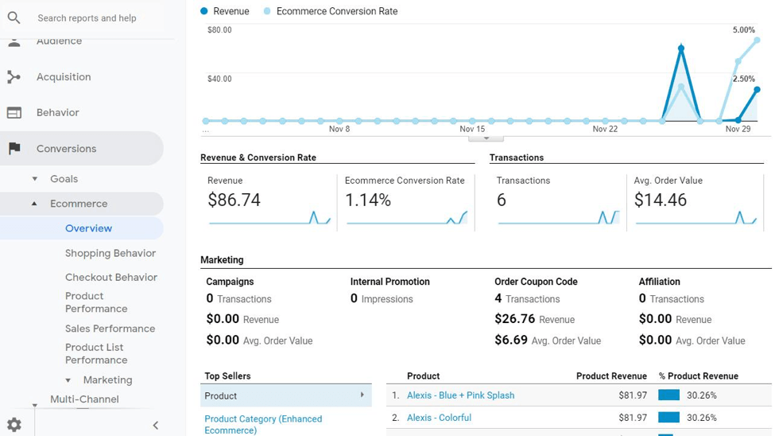The width and height of the screenshot is (775, 436).
Task: Open Alexis - Blue + Pink Splash product
Action: coord(460,395)
